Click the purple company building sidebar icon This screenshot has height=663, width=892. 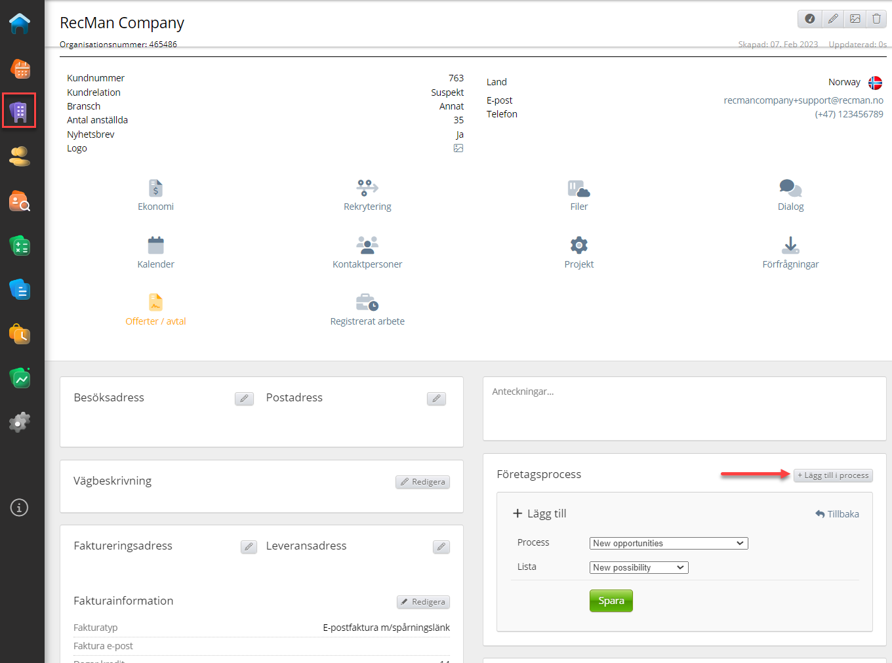coord(19,111)
